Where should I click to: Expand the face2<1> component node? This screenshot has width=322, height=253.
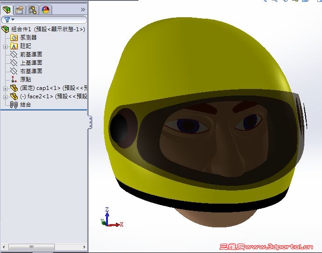tap(5, 97)
